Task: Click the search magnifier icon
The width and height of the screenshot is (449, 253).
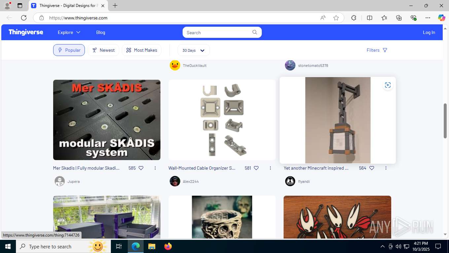Action: tap(255, 32)
